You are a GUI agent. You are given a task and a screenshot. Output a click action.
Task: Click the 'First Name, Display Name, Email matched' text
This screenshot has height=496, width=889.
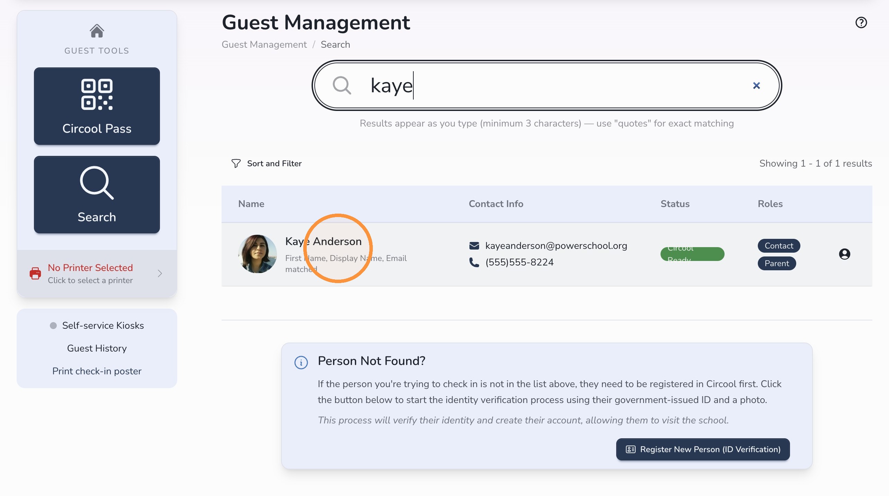click(x=346, y=264)
